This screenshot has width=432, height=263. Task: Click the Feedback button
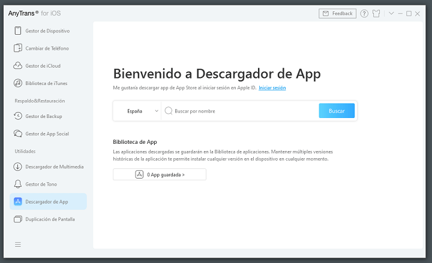pyautogui.click(x=337, y=14)
